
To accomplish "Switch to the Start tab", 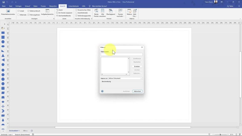I will (11, 6).
